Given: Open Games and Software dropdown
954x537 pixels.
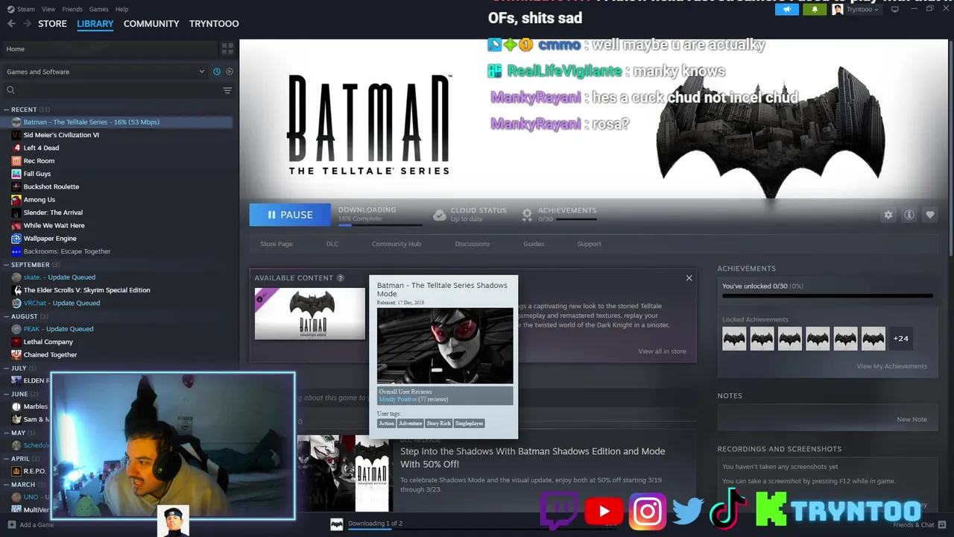Looking at the screenshot, I should pyautogui.click(x=104, y=72).
